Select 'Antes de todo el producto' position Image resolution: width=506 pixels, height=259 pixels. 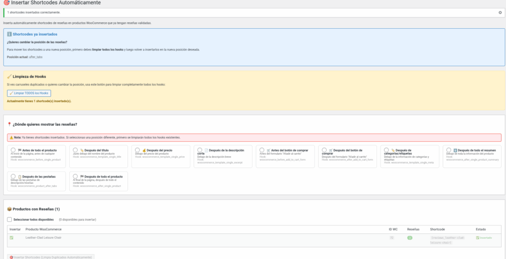tap(13, 150)
